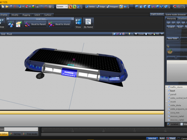Open the Modify tab
187x140 pixels.
(x=15, y=15)
